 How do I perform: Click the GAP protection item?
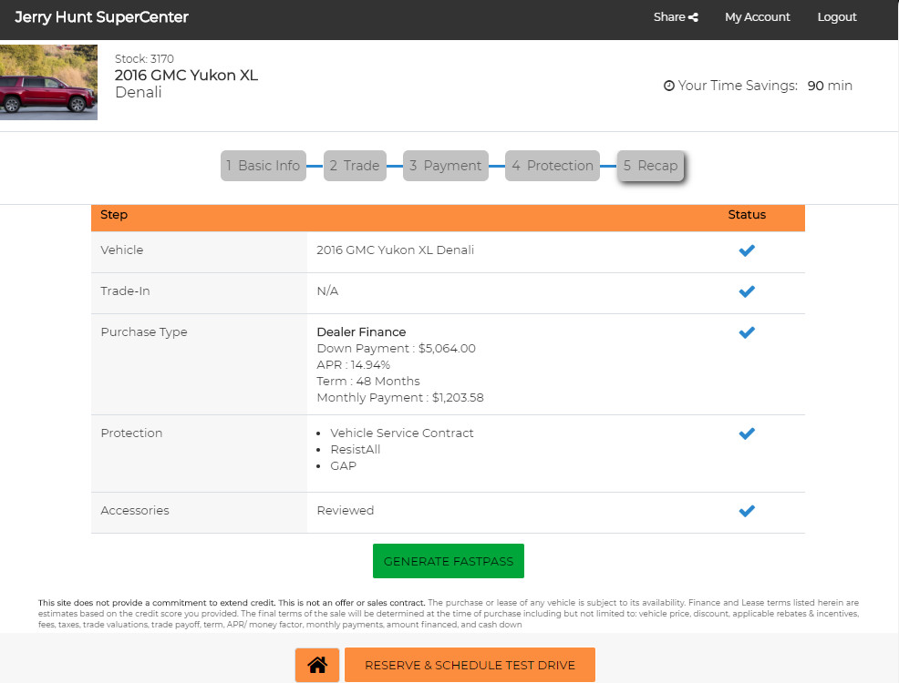[x=344, y=466]
